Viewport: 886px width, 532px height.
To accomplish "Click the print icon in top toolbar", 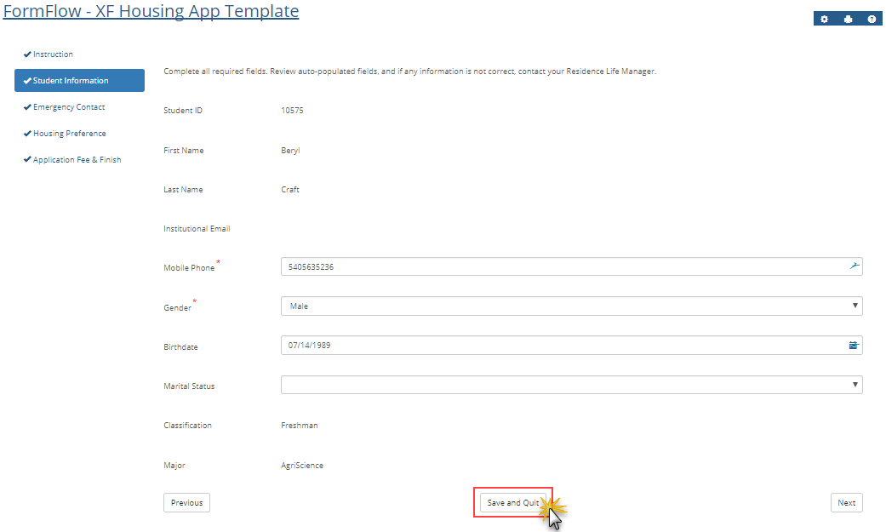I will (848, 20).
